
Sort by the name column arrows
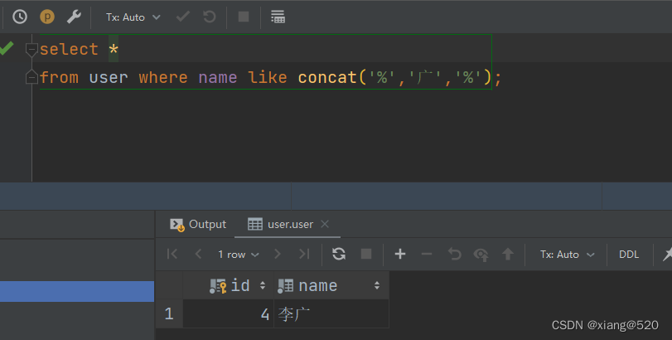pos(377,285)
